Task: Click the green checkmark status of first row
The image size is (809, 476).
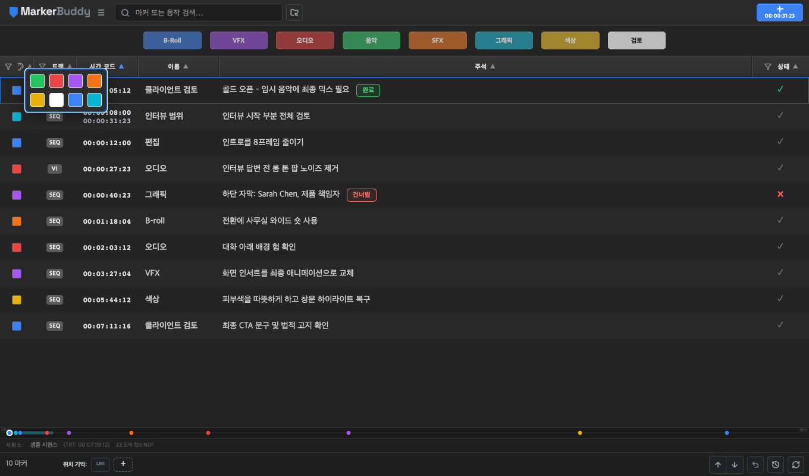Action: coord(780,89)
